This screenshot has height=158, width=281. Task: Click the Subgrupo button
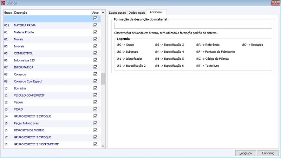(246, 153)
